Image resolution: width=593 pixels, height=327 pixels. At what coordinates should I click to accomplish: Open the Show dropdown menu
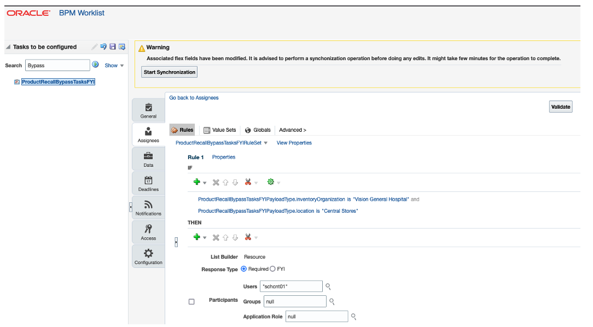click(114, 66)
